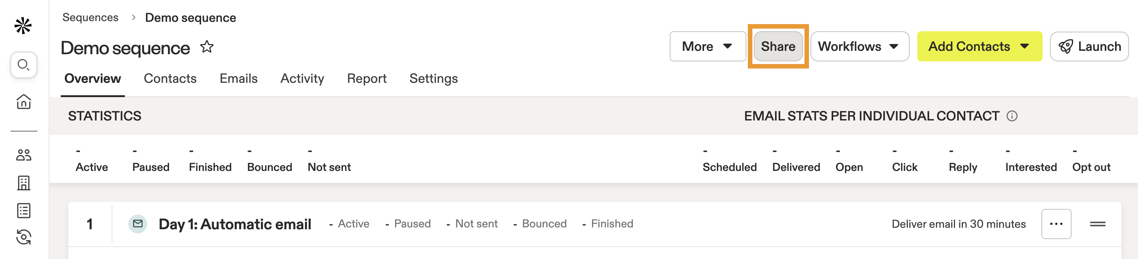The width and height of the screenshot is (1138, 259).
Task: Click the info icon beside email stats heading
Action: [x=1012, y=116]
